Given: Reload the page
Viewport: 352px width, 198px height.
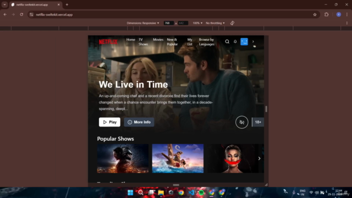Looking at the screenshot, I should [x=21, y=15].
